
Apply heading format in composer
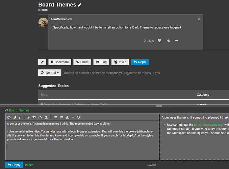tap(67, 117)
